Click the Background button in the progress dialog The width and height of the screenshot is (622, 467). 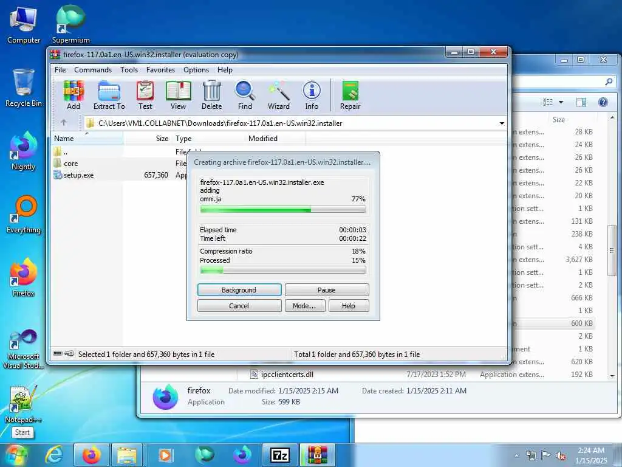pos(239,290)
